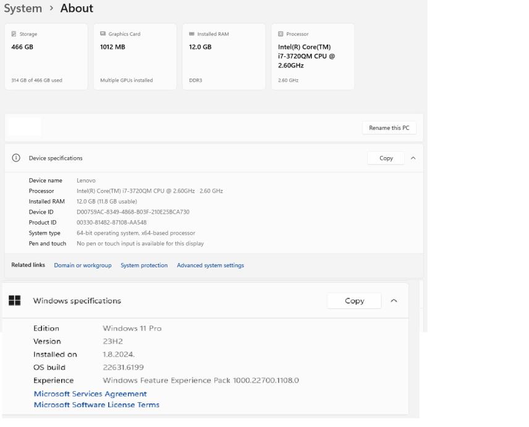The image size is (529, 427).
Task: Open the Domain or workgroup link
Action: pyautogui.click(x=83, y=265)
